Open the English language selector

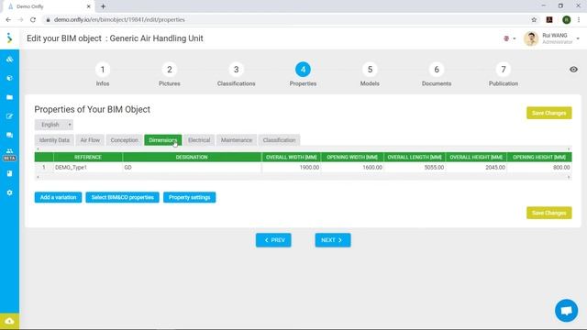tap(54, 125)
